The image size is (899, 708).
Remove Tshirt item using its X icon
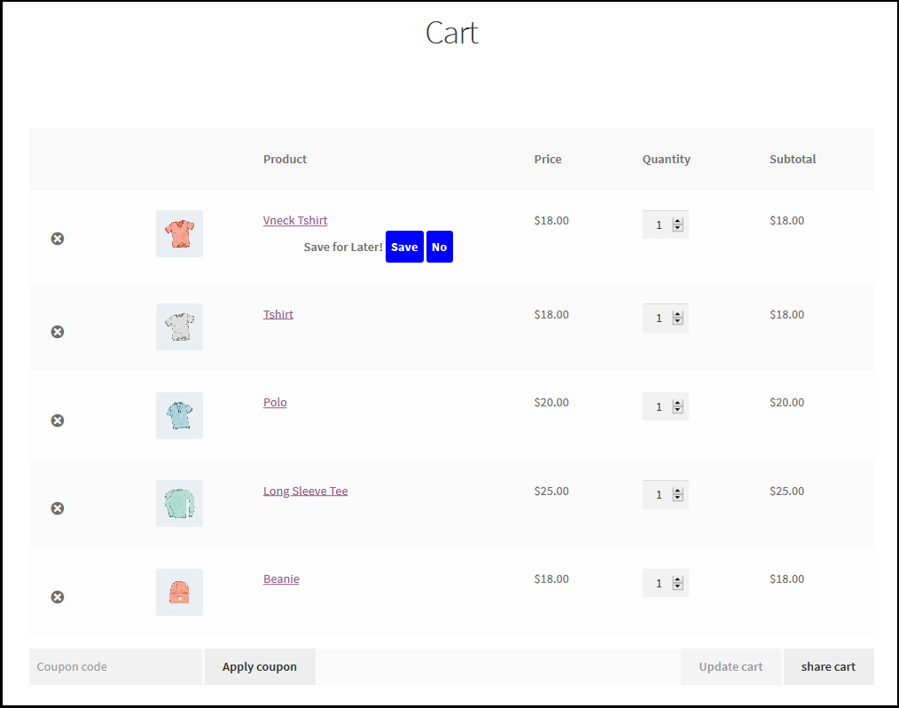point(58,332)
